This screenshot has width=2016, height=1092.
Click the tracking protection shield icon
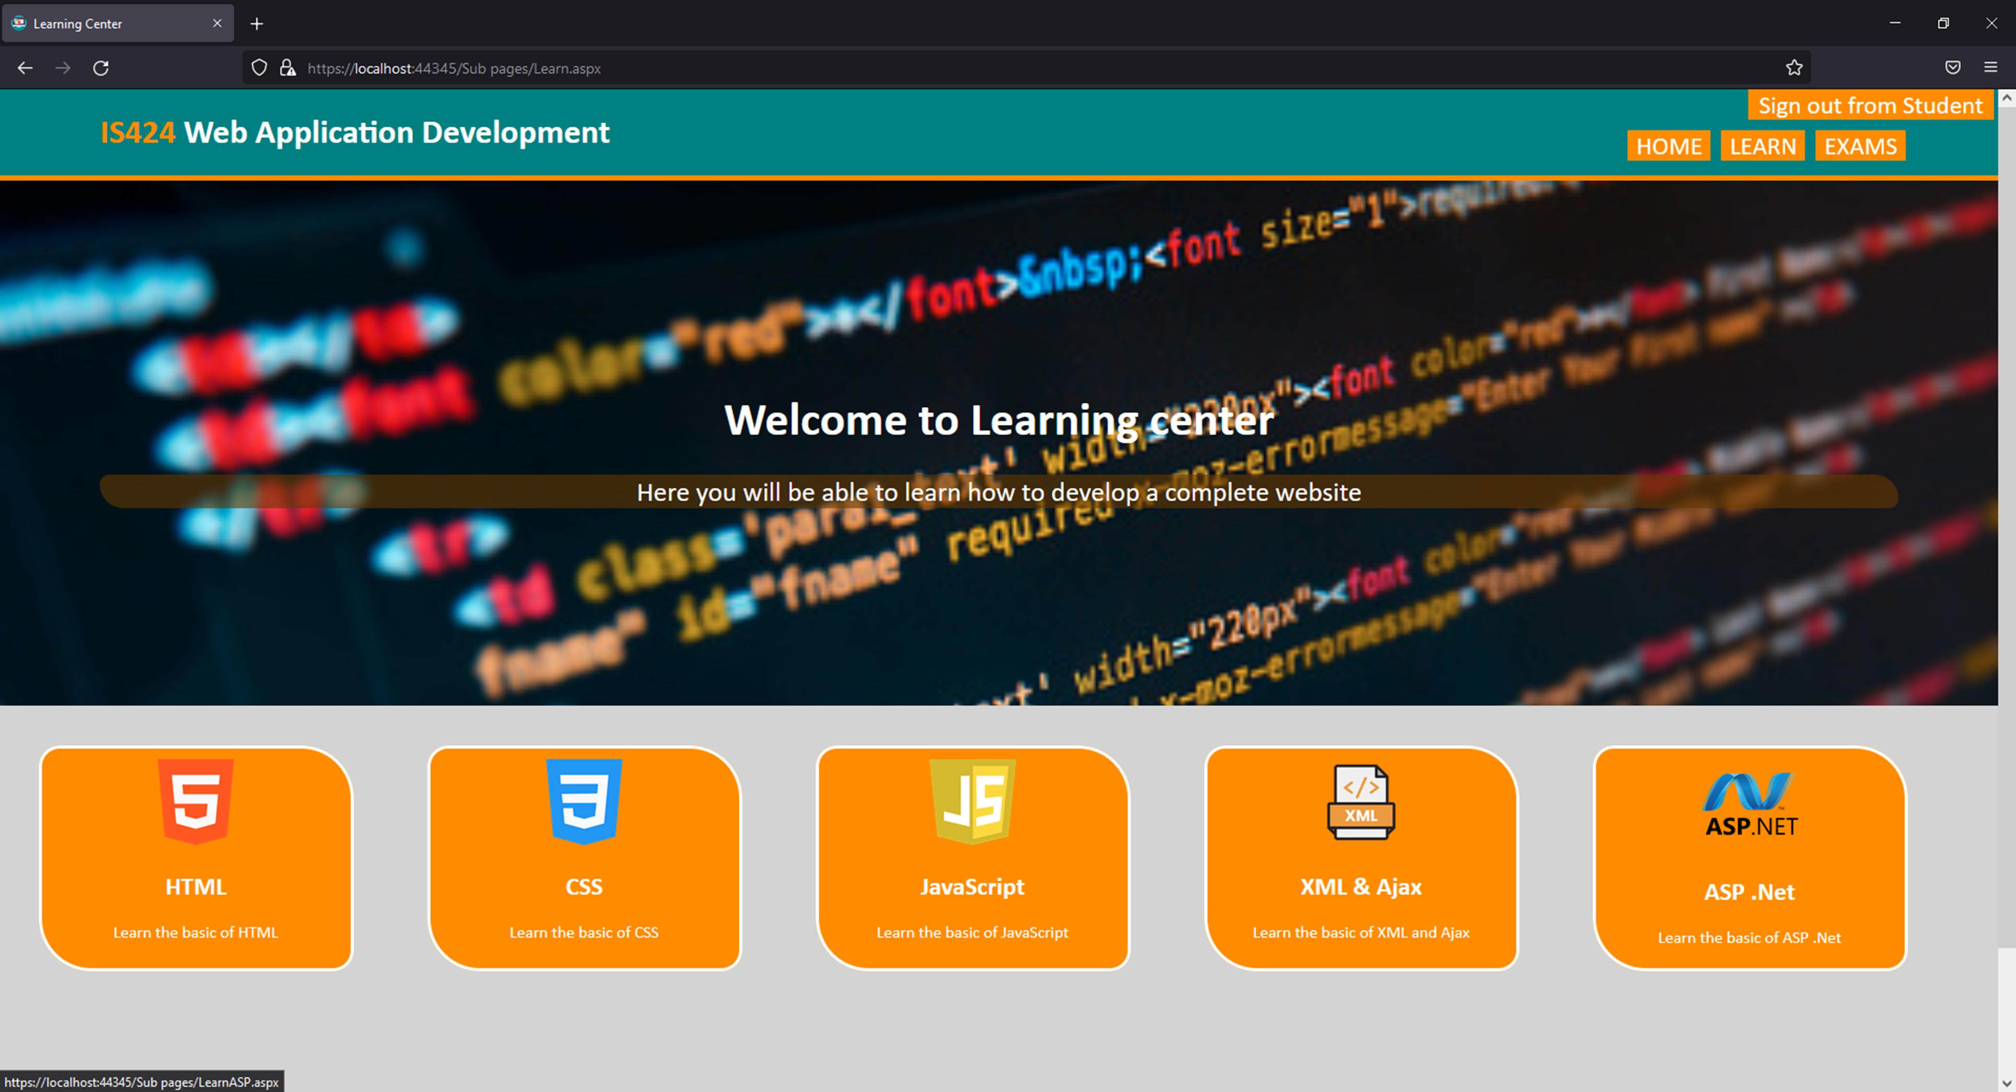click(259, 68)
